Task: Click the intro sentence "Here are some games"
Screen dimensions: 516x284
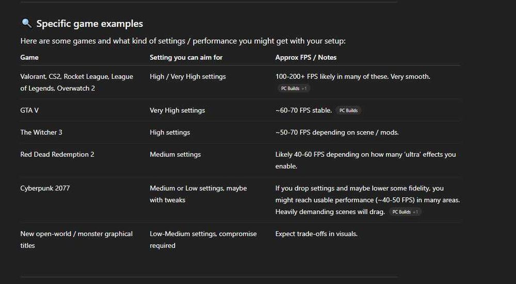Action: [183, 41]
